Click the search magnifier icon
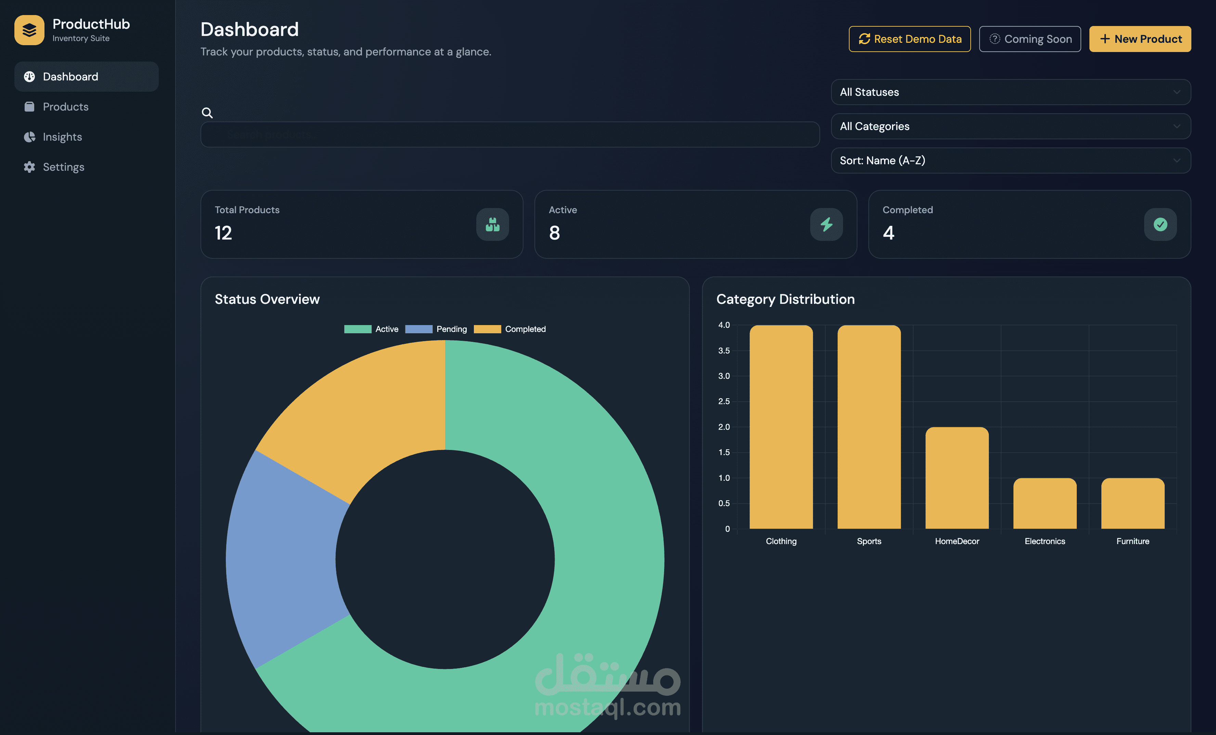This screenshot has height=735, width=1216. tap(207, 113)
